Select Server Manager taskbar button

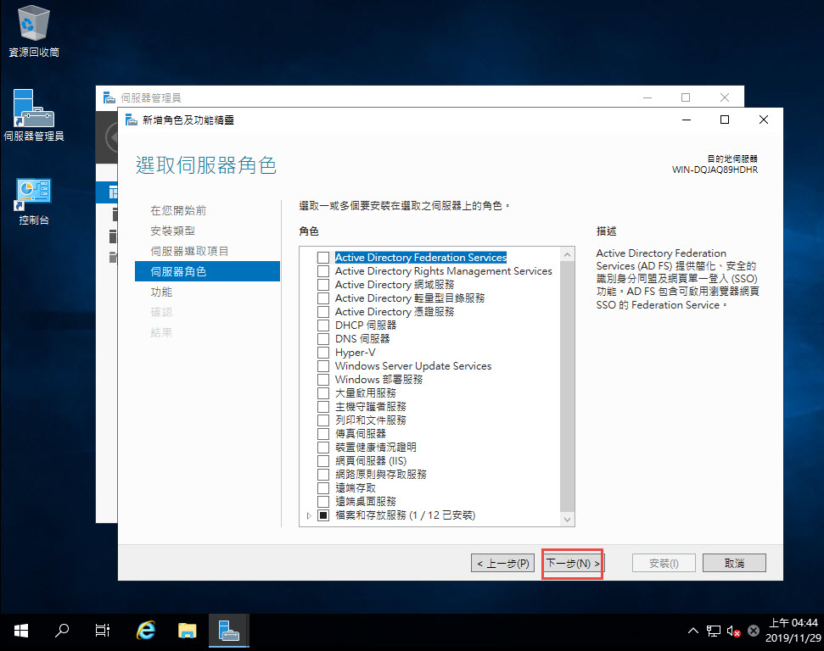pyautogui.click(x=228, y=631)
